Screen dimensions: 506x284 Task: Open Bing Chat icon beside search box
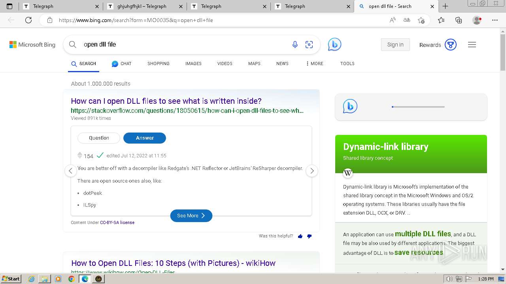(334, 45)
